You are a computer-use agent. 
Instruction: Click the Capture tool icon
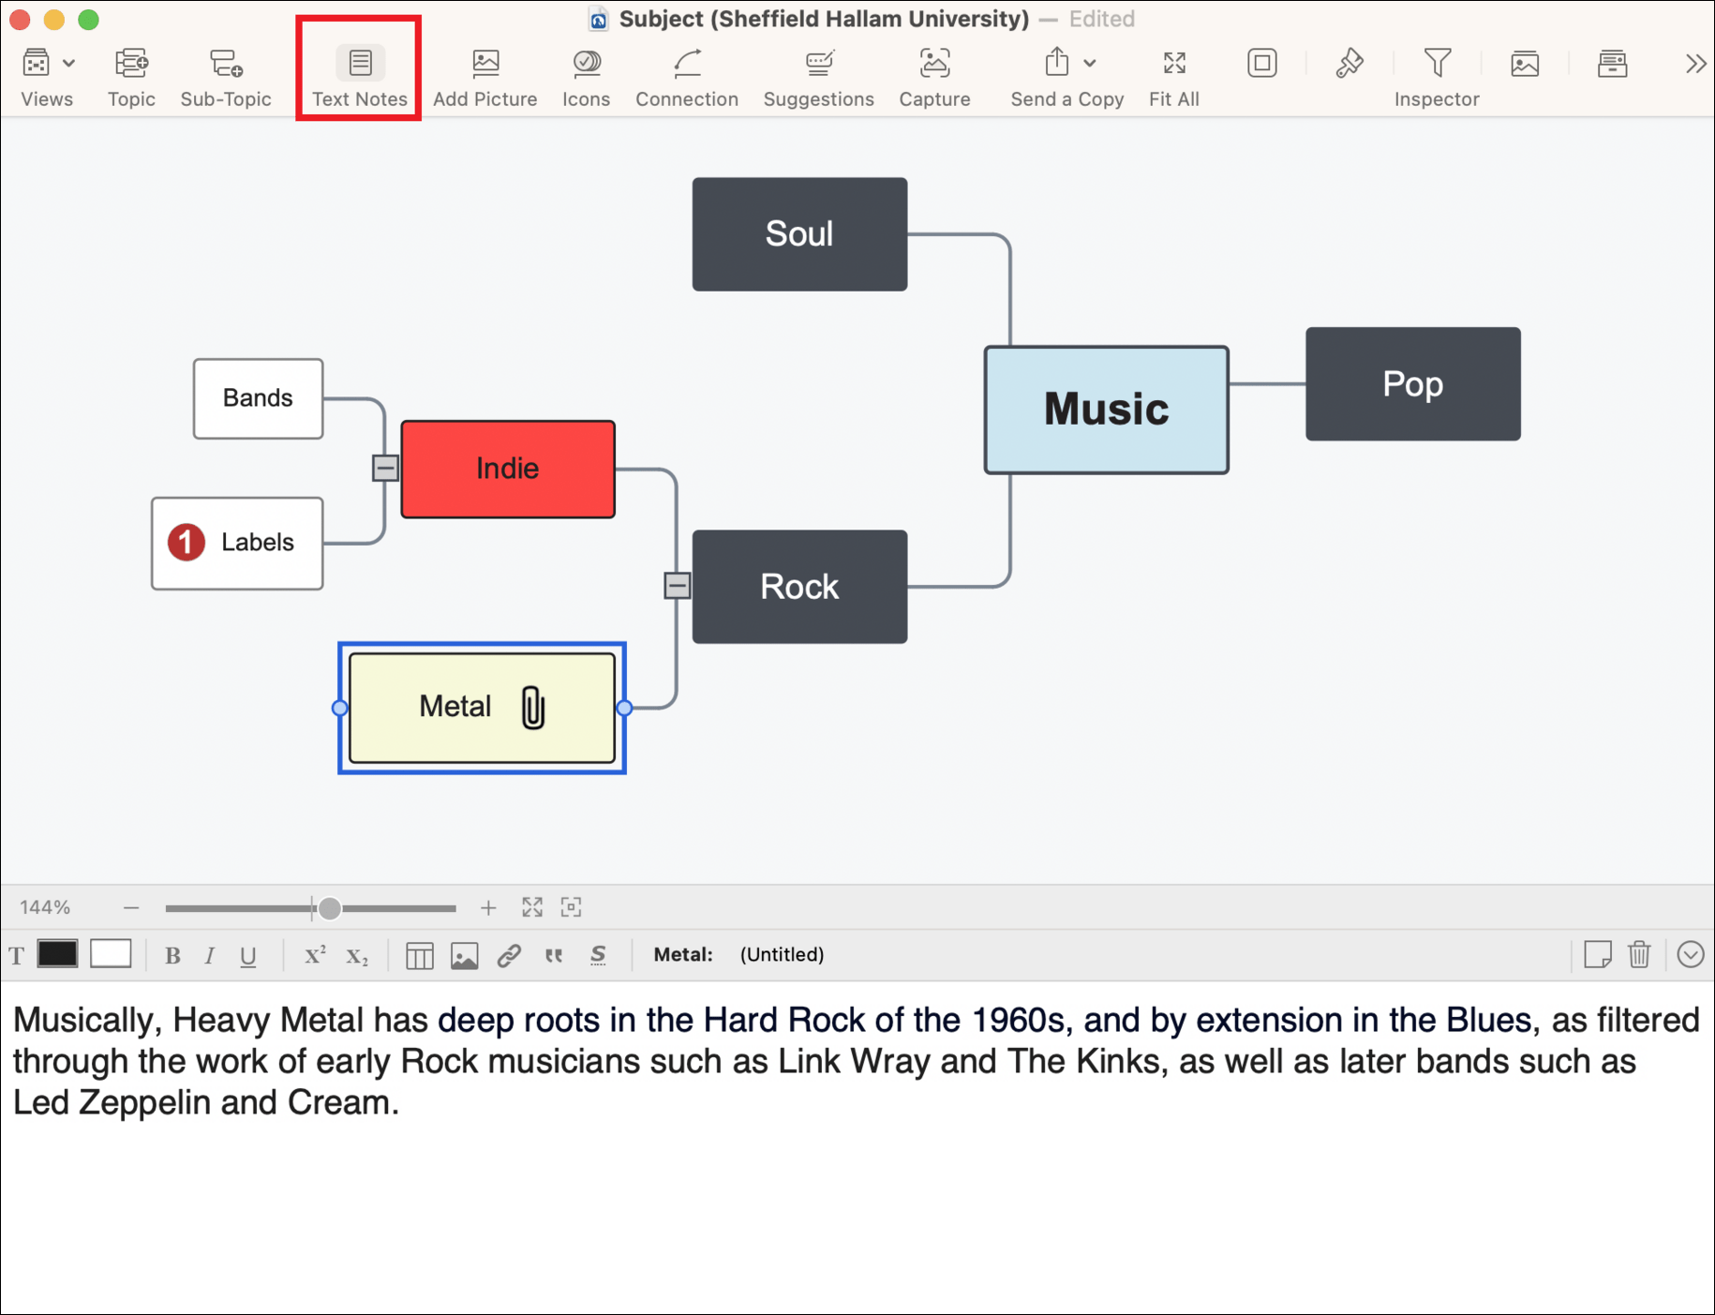934,64
